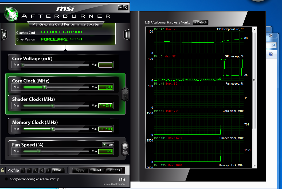
Task: Open the Kombustor K side button
Action: (4, 35)
